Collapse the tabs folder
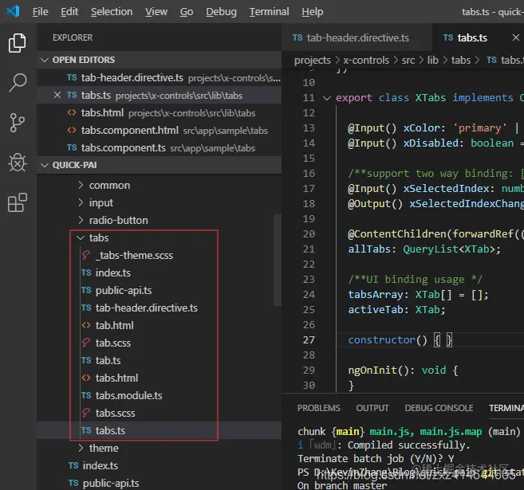 pyautogui.click(x=159, y=238)
